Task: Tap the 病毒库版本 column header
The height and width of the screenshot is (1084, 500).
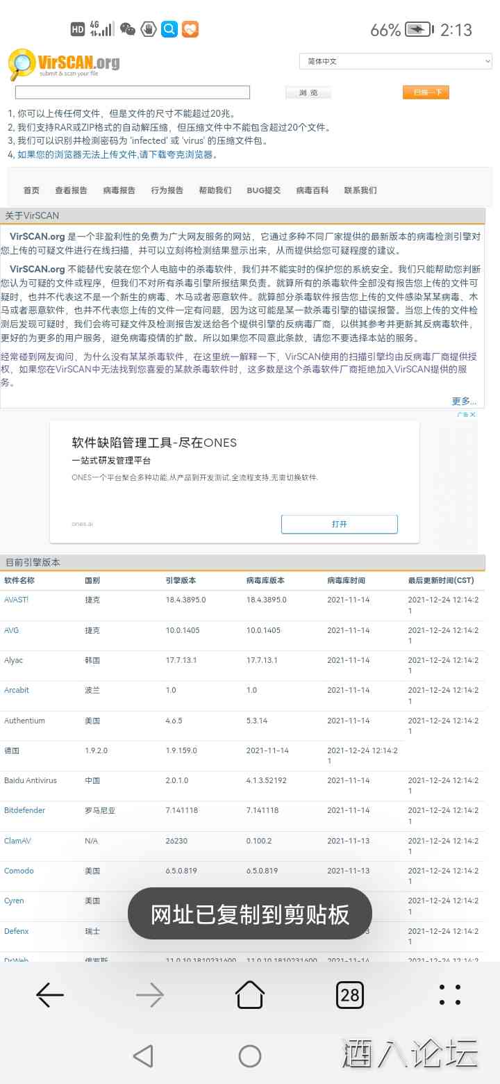Action: tap(265, 580)
